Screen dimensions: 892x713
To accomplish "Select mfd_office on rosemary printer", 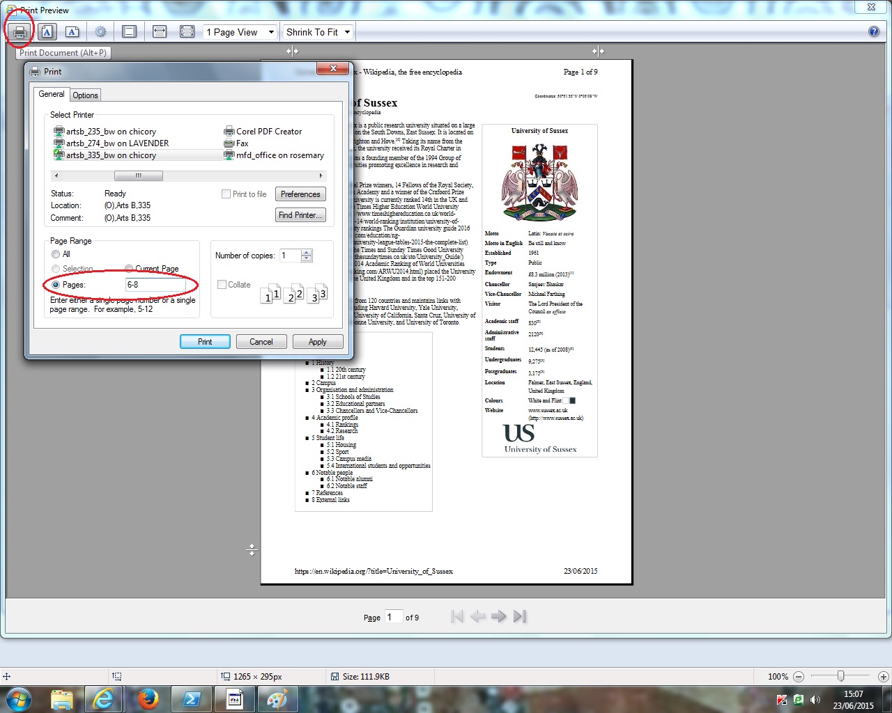I will 274,155.
